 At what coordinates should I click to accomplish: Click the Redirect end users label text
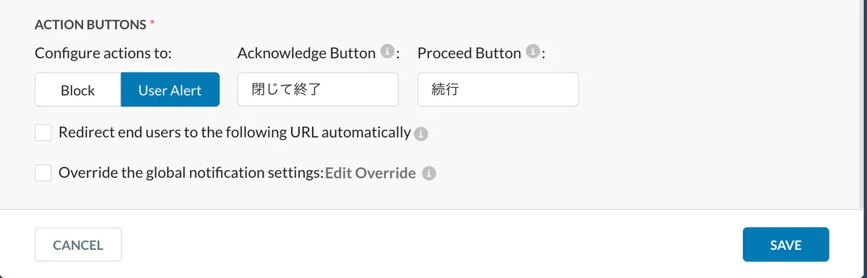235,133
